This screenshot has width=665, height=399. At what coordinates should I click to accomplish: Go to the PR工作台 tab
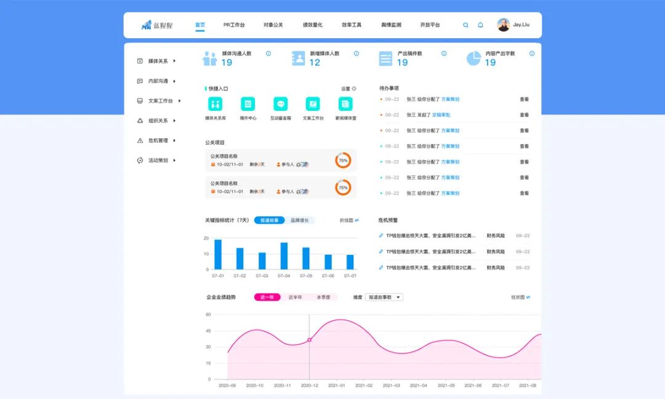tap(234, 25)
